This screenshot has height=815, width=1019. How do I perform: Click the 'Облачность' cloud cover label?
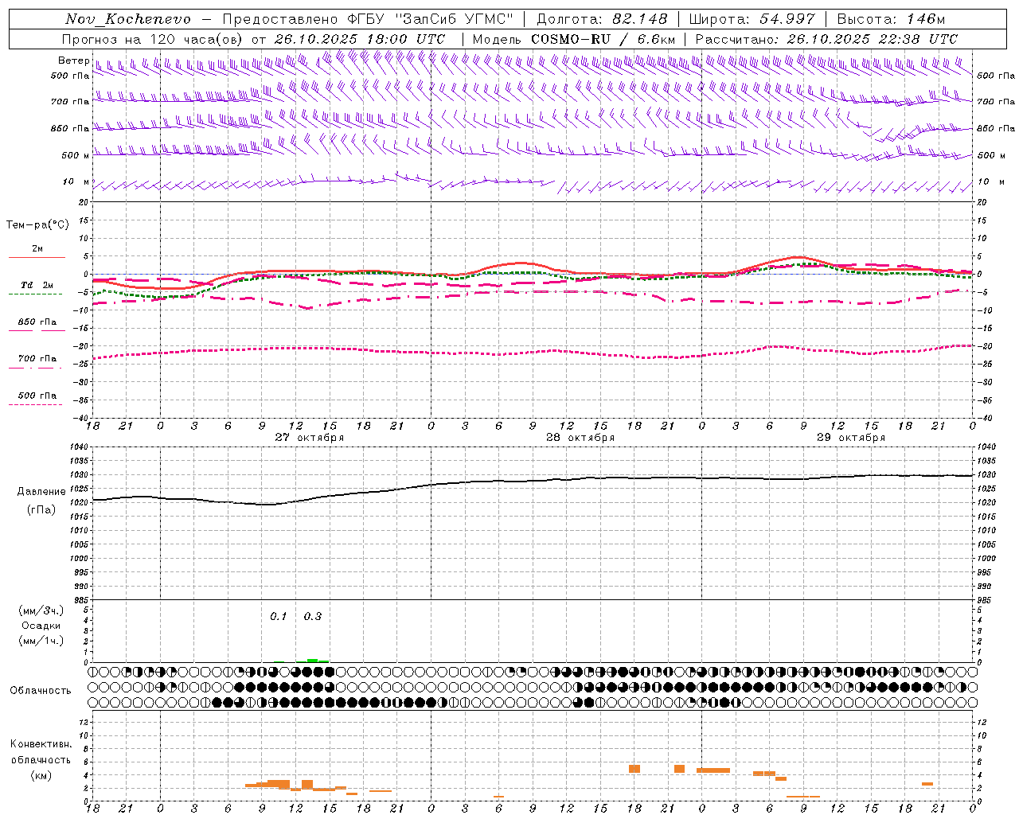(41, 691)
